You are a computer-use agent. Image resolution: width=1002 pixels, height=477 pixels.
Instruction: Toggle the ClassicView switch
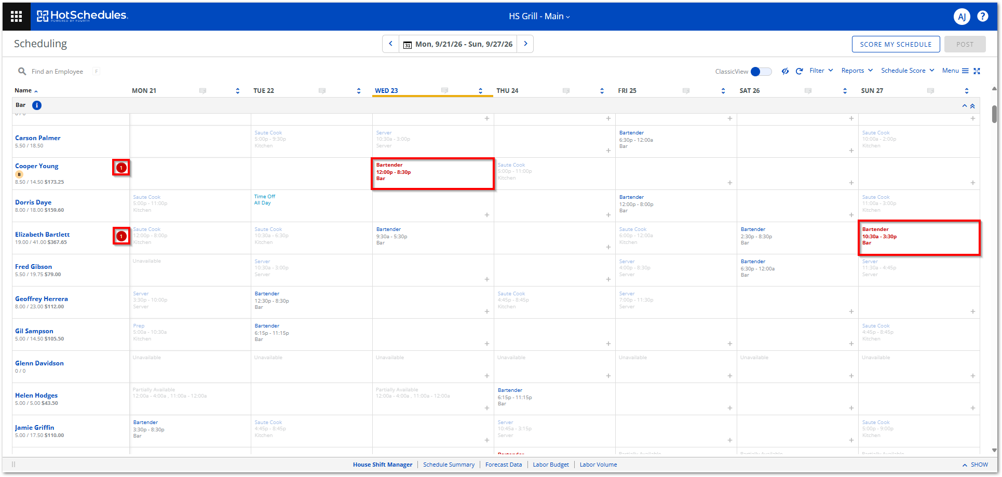click(761, 72)
